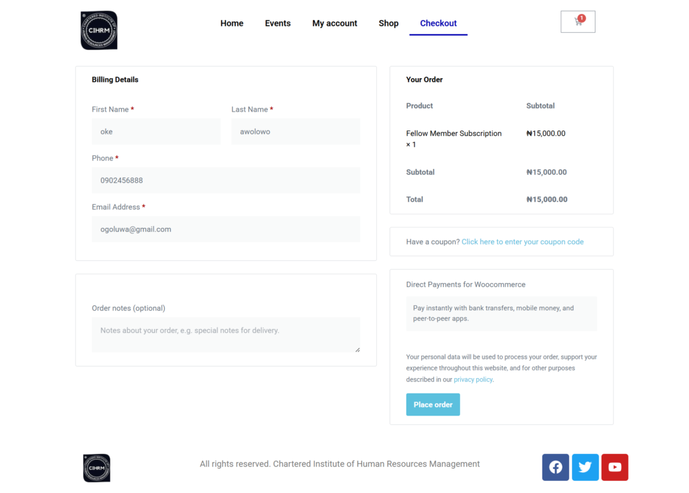Open the privacy policy link
The image size is (689, 493).
pyautogui.click(x=473, y=380)
